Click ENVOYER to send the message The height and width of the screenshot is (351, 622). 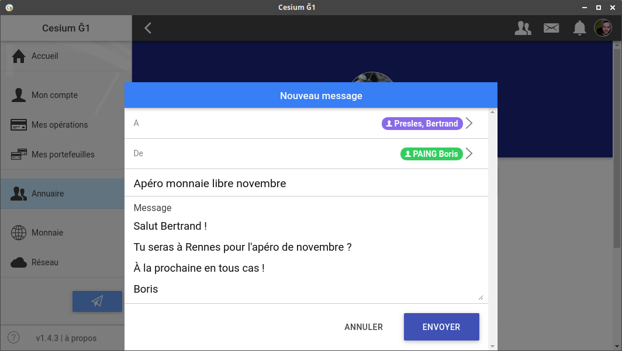click(x=441, y=327)
